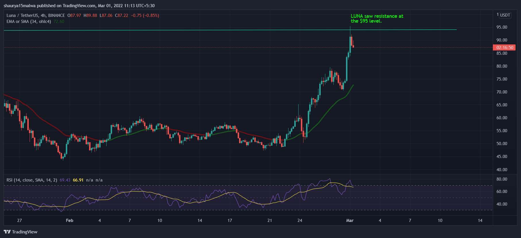
Task: Click the EMA value 72.60
Action: 59,22
